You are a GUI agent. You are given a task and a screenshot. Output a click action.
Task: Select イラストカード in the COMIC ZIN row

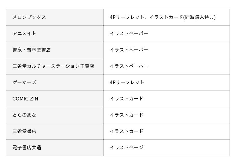127,99
